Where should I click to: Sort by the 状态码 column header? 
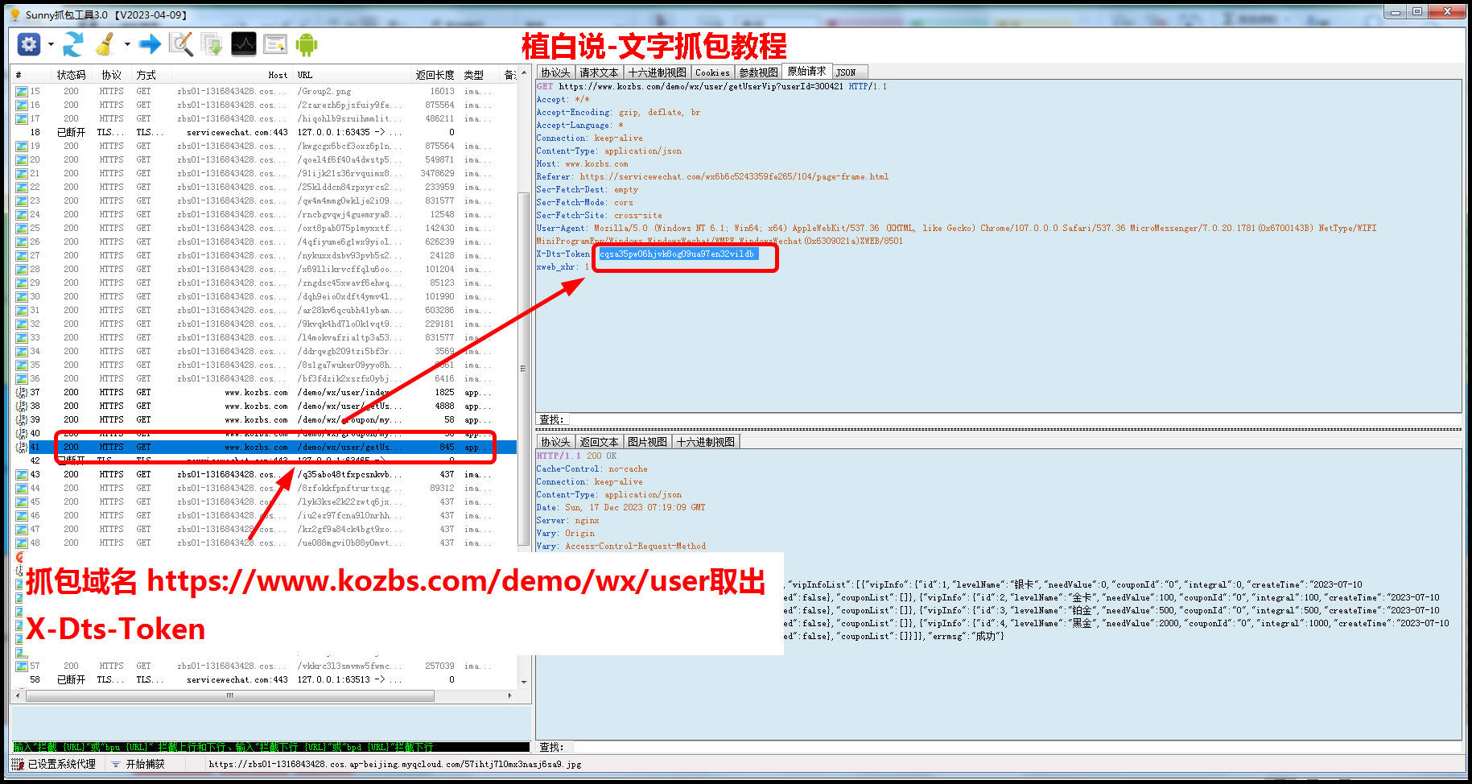[x=71, y=75]
